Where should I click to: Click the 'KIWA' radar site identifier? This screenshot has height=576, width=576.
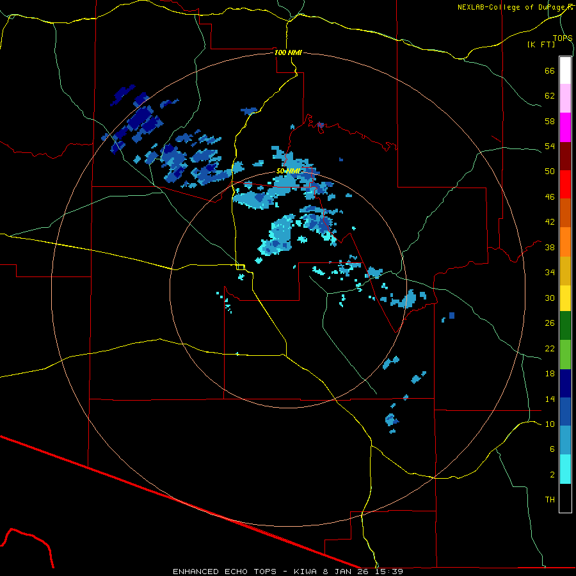305,572
